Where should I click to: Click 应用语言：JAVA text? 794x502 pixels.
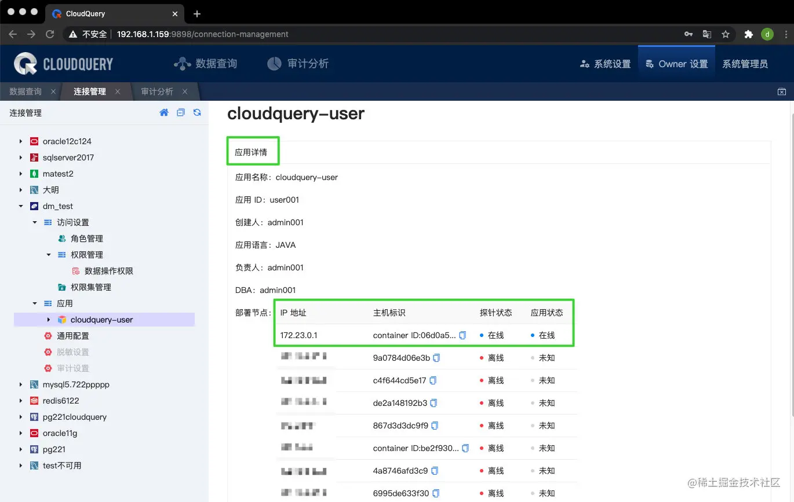[265, 245]
